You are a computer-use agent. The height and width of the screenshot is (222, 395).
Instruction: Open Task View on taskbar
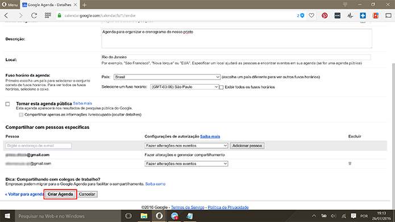[x=128, y=216]
